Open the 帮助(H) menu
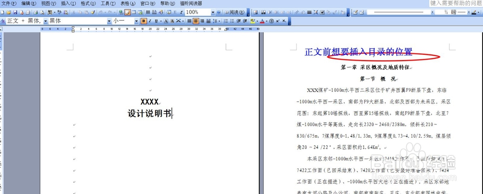The image size is (483, 194). [x=168, y=4]
